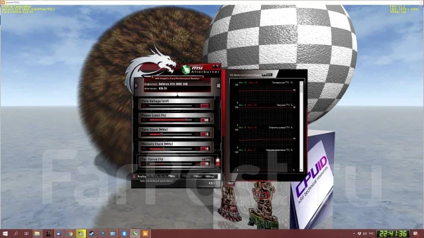This screenshot has width=424, height=238.
Task: Open Task View on taskbar
Action: 26,233
